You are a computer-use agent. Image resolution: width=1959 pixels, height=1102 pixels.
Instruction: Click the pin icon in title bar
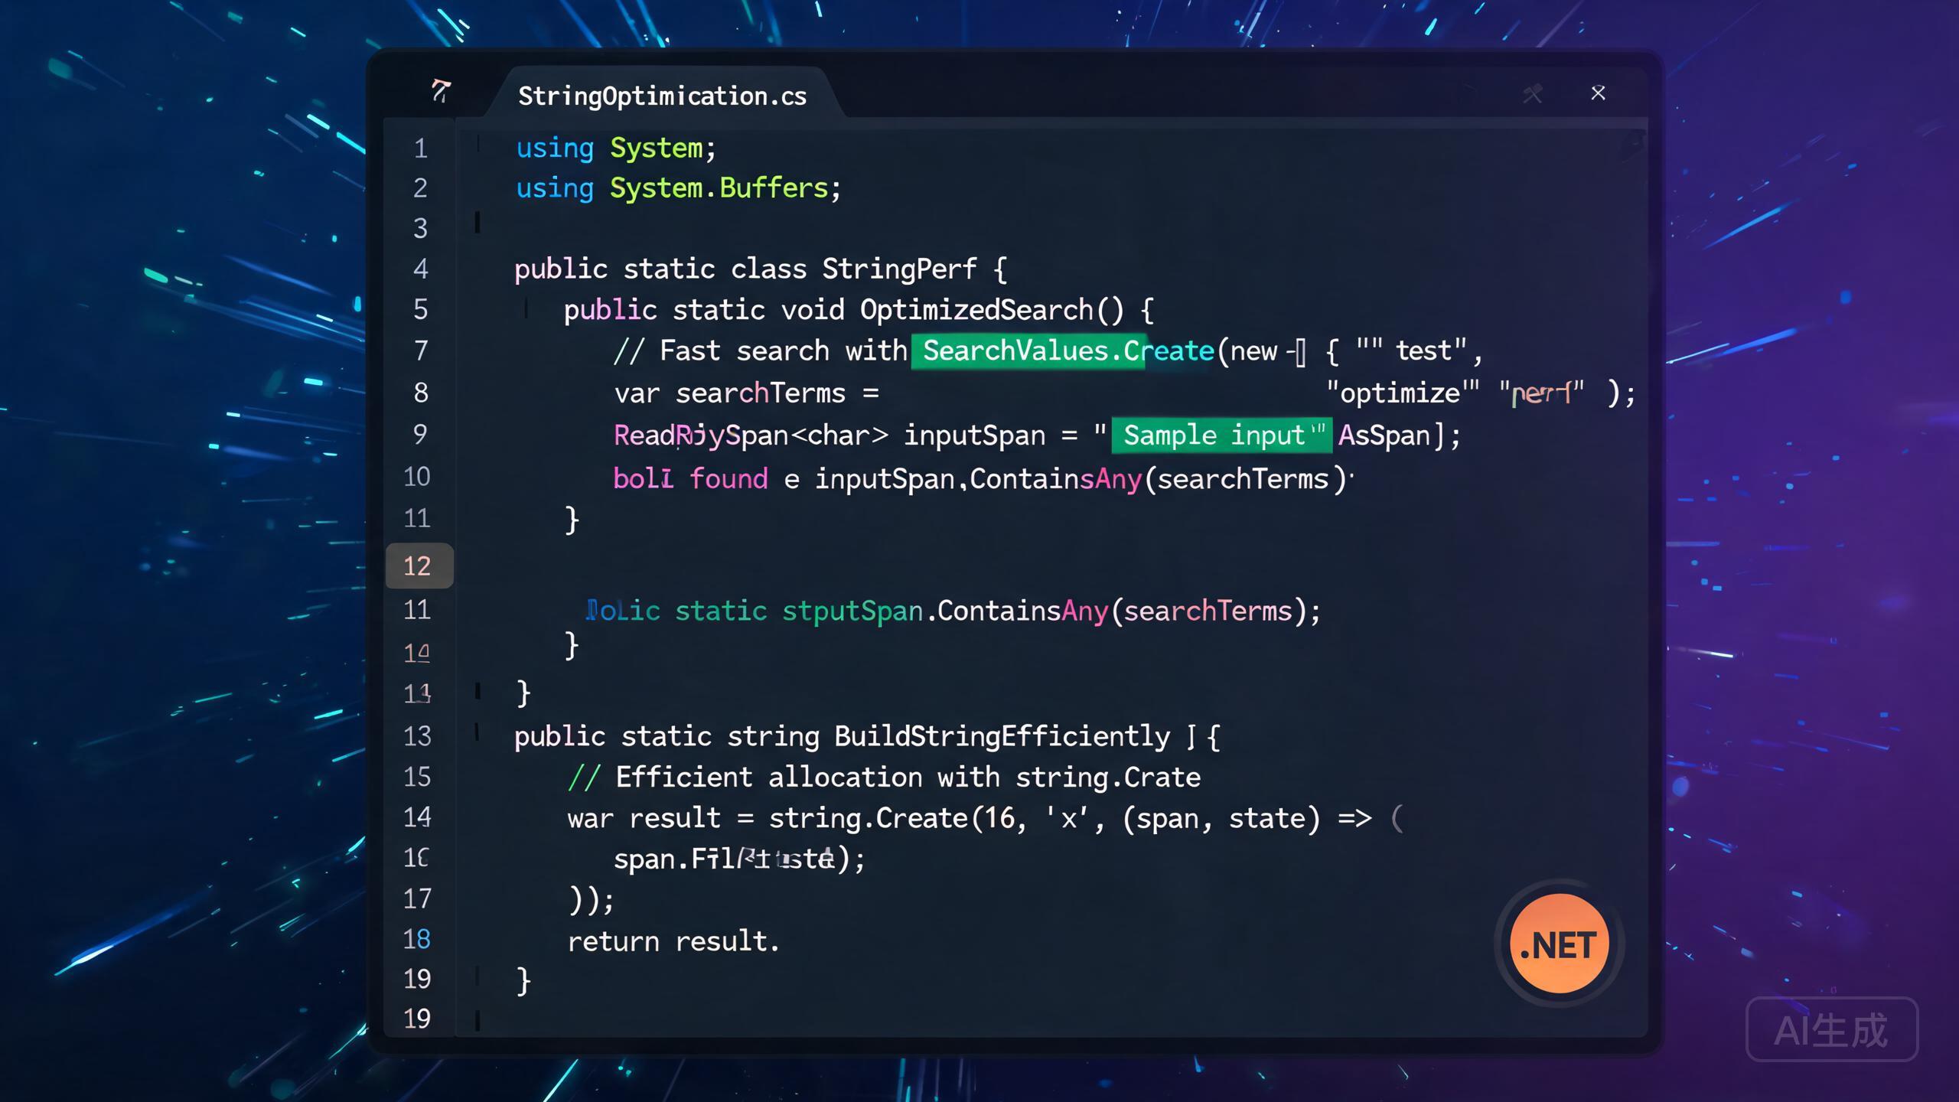[1532, 94]
